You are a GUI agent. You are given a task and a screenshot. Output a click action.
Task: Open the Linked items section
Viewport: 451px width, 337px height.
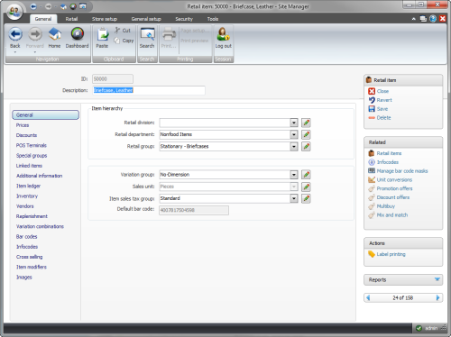29,166
